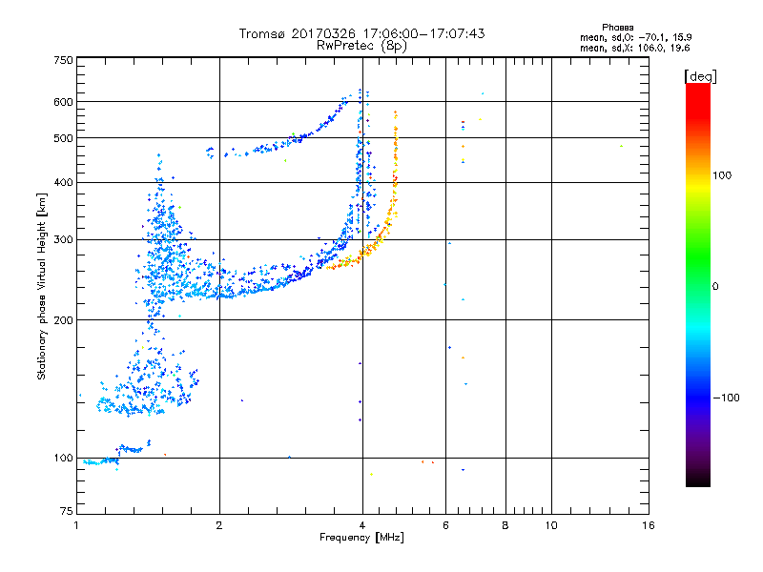The width and height of the screenshot is (763, 572).
Task: Click the isolated green point near 15 MHz
Action: pos(621,146)
